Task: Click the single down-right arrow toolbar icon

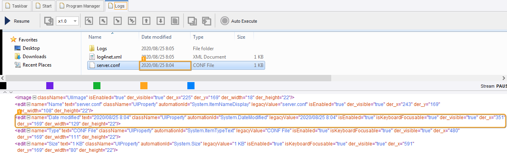Action: [118, 21]
